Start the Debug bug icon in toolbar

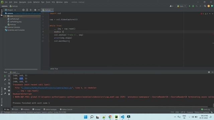[x=193, y=6]
